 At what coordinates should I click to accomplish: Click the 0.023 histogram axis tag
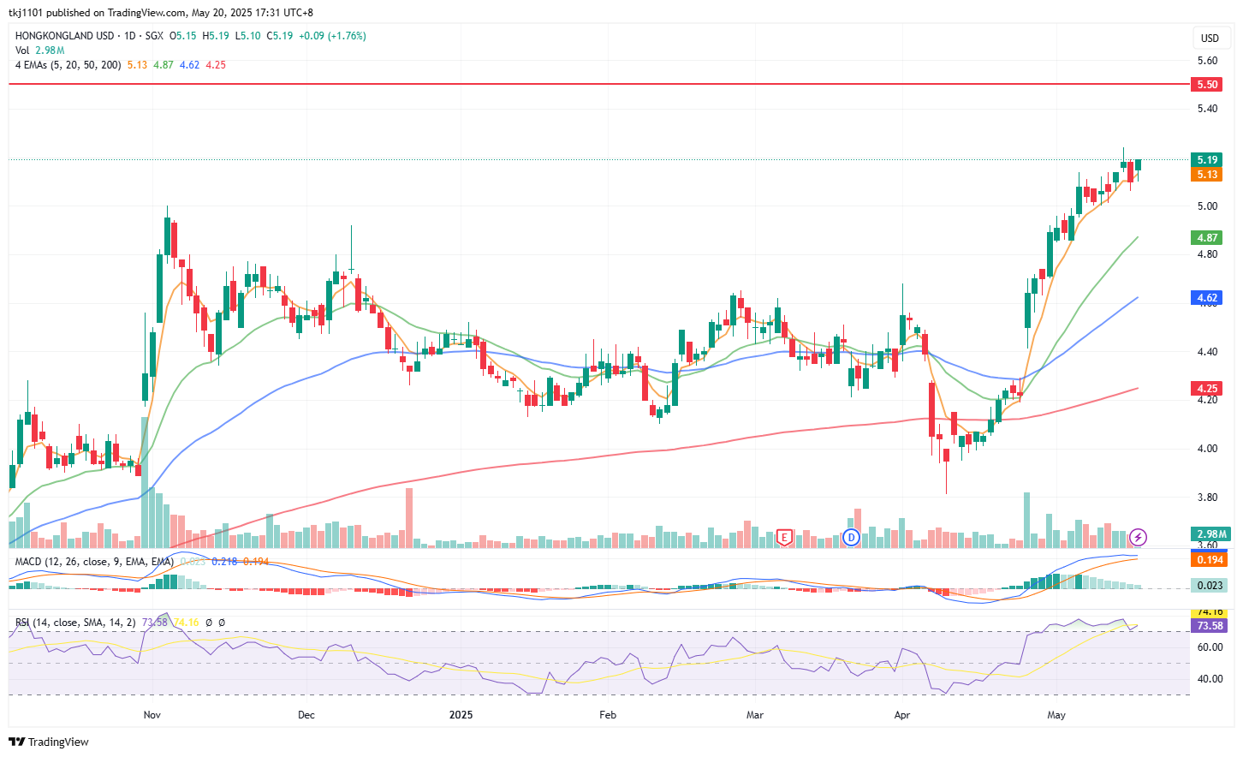pos(1210,586)
